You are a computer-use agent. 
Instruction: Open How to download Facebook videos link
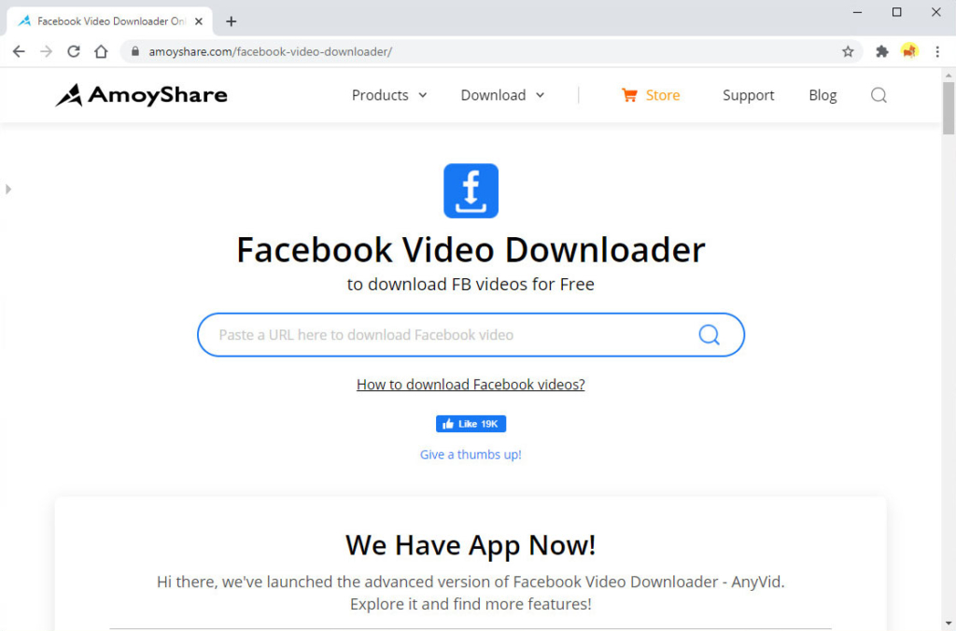click(x=471, y=385)
